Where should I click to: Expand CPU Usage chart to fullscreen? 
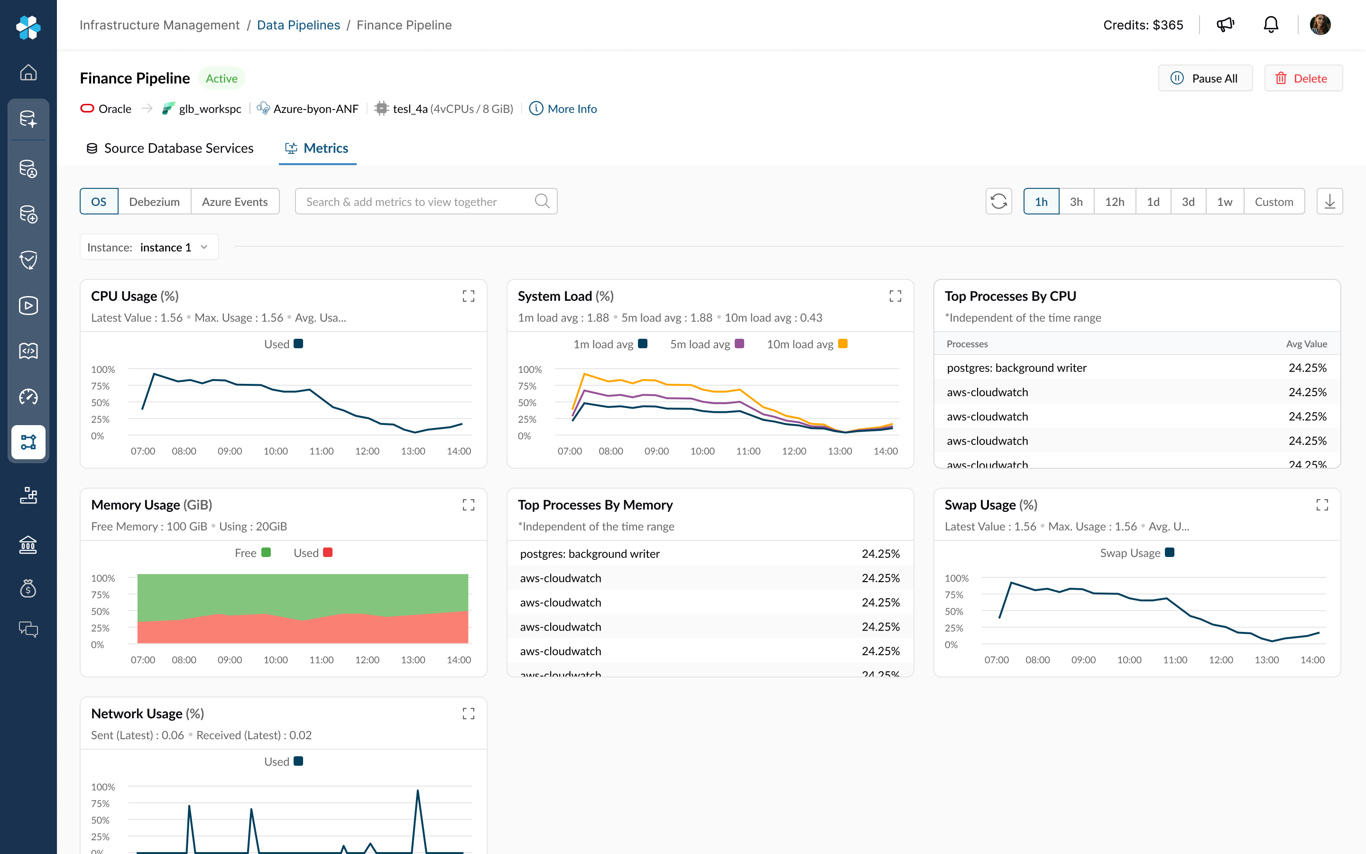tap(468, 296)
